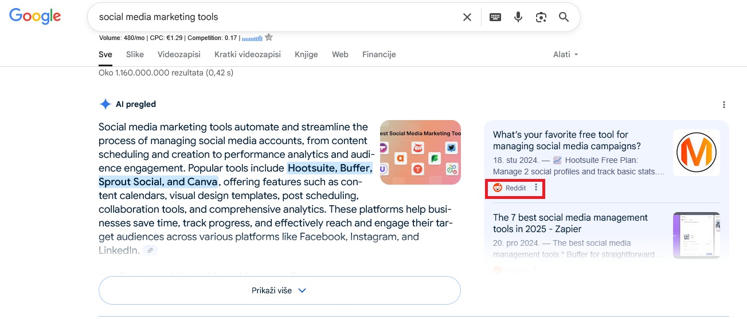Image resolution: width=747 pixels, height=319 pixels.
Task: Open Kratki videozapisi tab
Action: point(248,54)
